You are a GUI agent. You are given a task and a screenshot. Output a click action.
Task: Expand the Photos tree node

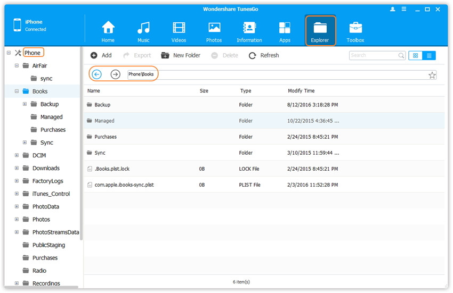tap(17, 219)
